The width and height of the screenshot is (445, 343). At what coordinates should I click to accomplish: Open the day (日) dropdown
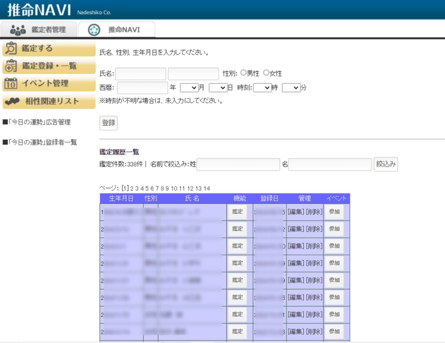coord(218,87)
